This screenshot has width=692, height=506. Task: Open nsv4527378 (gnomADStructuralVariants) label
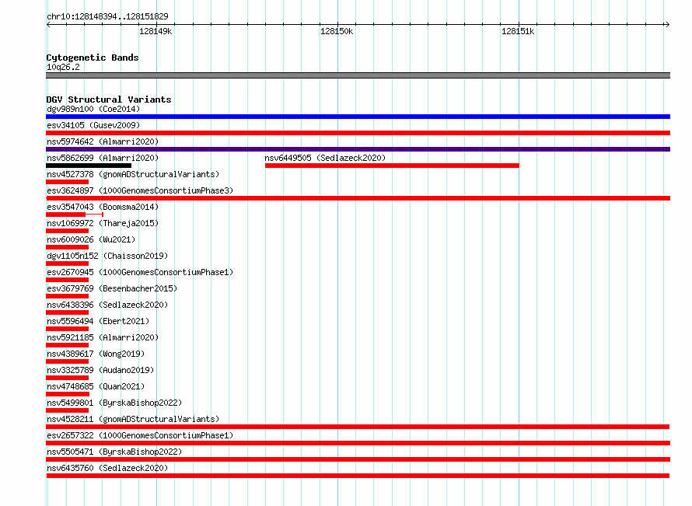click(133, 174)
